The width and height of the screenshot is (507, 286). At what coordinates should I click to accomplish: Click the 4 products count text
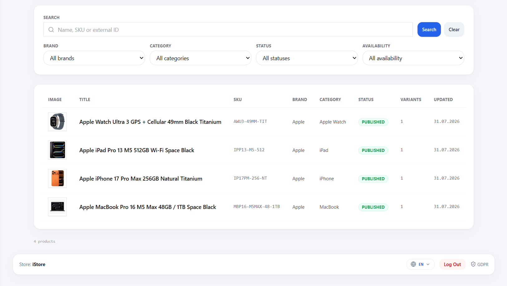pyautogui.click(x=45, y=241)
